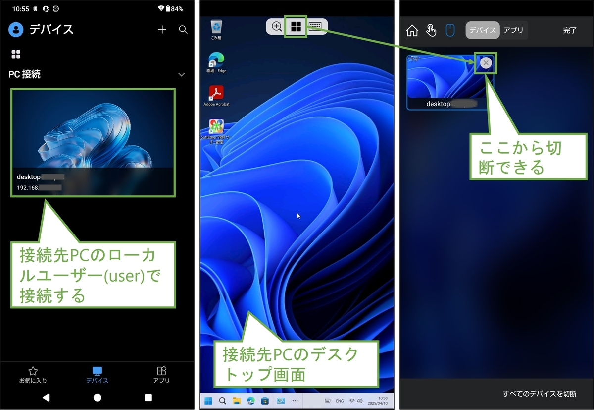Collapse the PC 接続 section chevron
This screenshot has width=594, height=410.
[x=181, y=75]
